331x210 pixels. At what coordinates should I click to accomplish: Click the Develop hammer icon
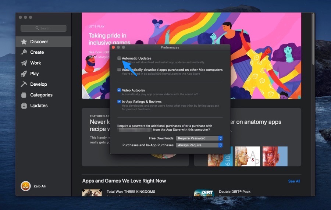(x=24, y=84)
